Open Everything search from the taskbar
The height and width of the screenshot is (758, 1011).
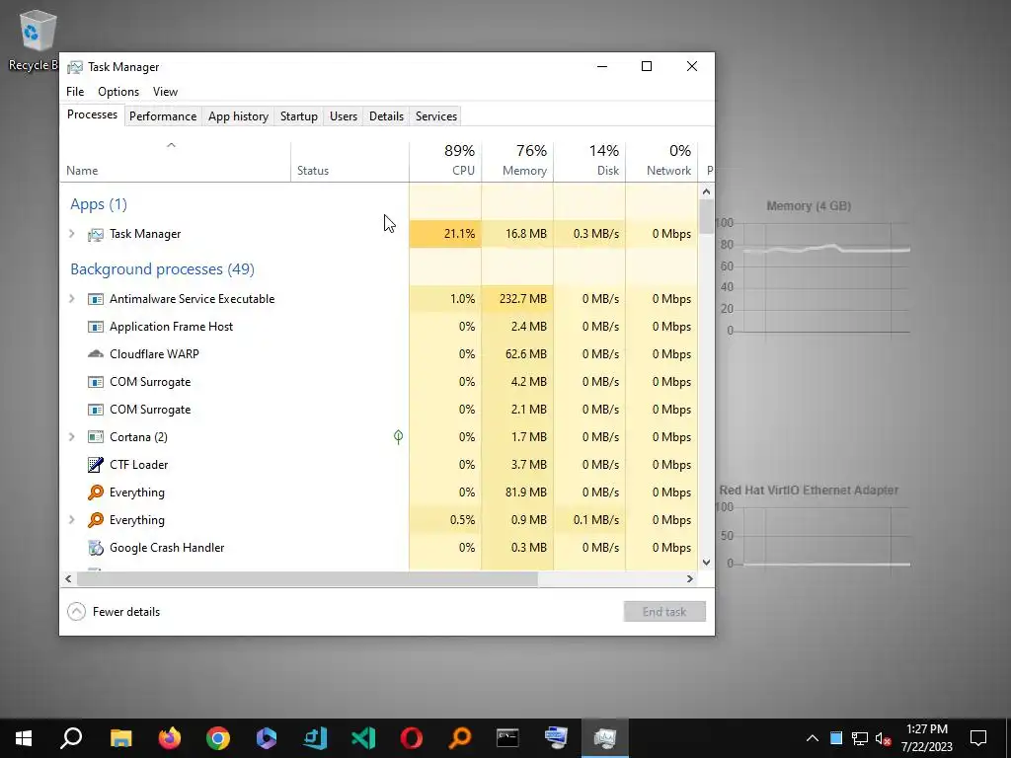tap(460, 738)
